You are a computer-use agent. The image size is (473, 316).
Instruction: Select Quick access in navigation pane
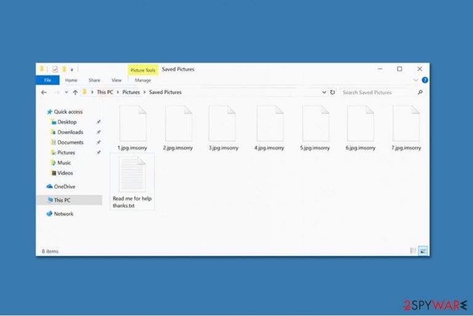pyautogui.click(x=68, y=112)
